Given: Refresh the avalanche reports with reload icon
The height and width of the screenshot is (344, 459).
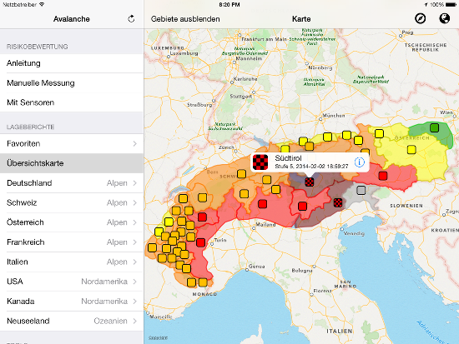Looking at the screenshot, I should (131, 19).
